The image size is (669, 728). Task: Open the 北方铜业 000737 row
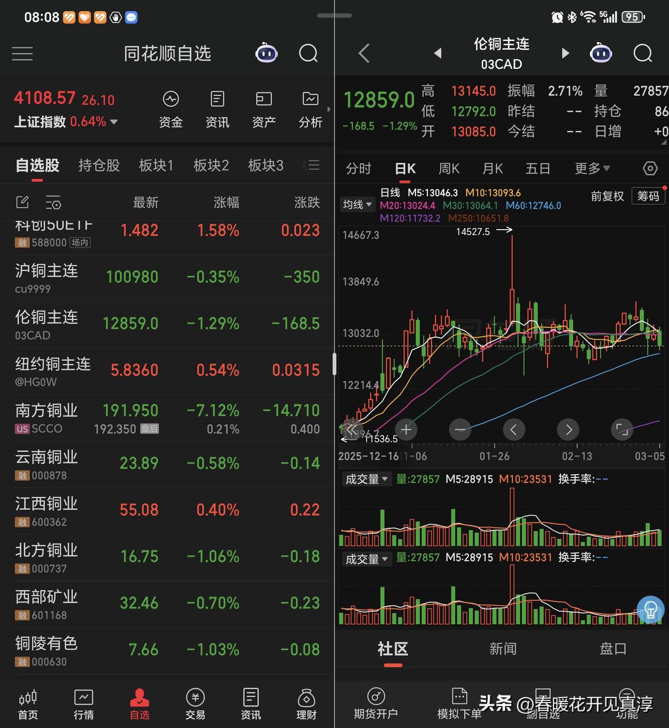click(x=167, y=558)
